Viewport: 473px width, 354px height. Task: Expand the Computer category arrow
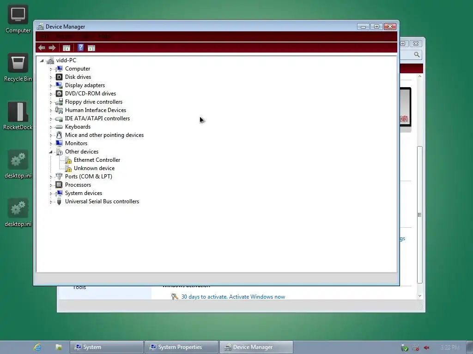pyautogui.click(x=51, y=69)
